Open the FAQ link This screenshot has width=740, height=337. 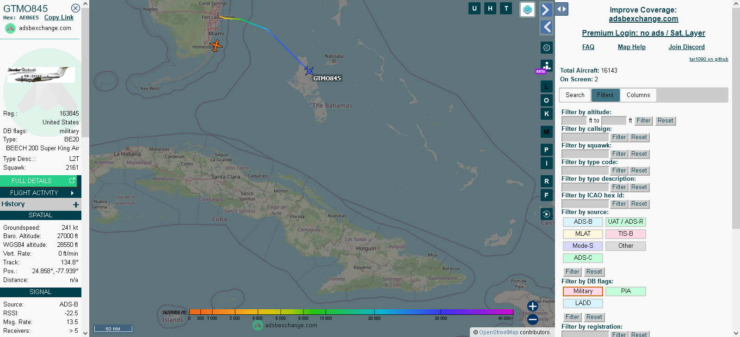(588, 47)
